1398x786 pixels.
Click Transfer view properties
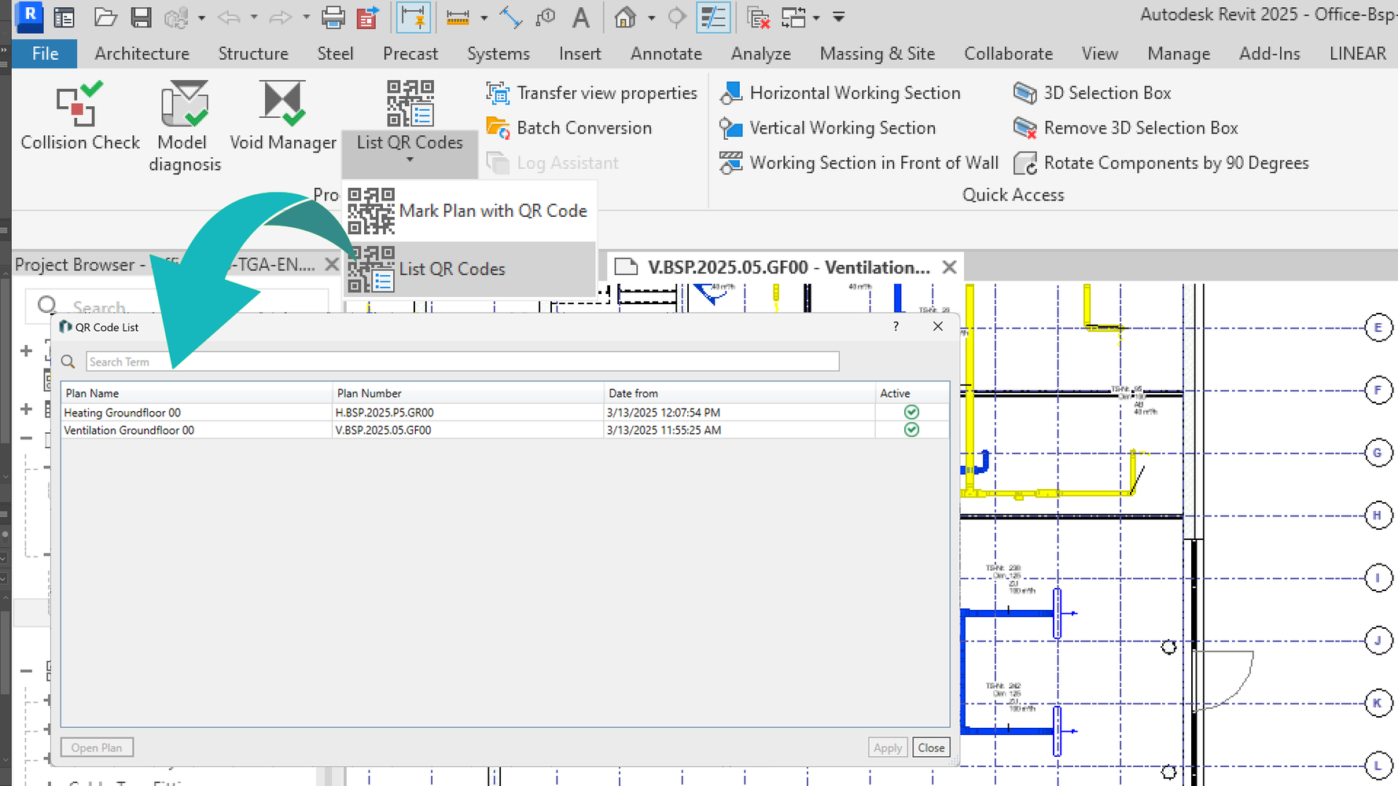[x=591, y=93]
